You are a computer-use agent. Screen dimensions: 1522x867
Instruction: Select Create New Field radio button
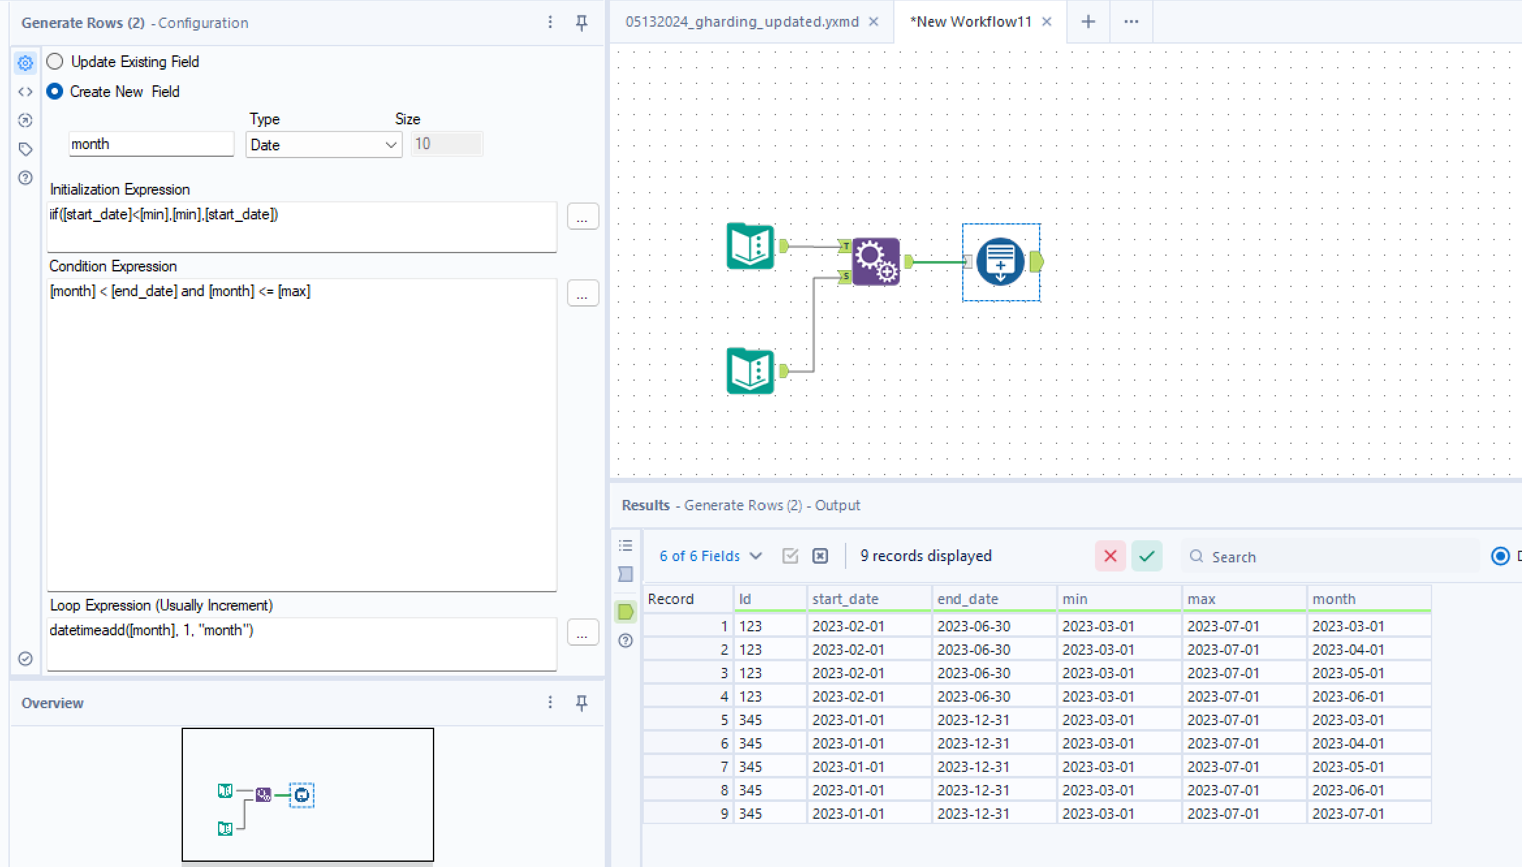pos(55,92)
